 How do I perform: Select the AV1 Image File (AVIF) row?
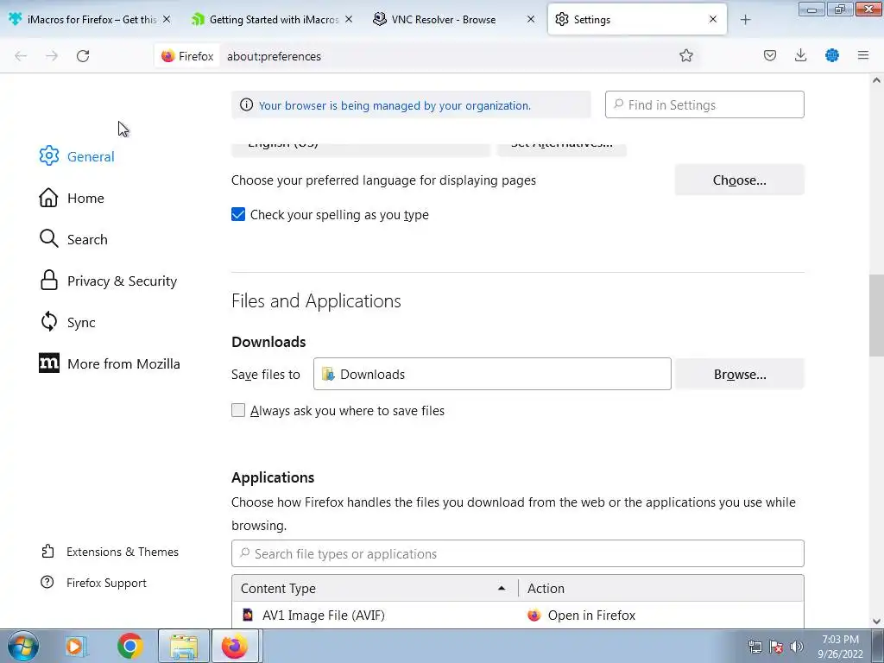[518, 615]
